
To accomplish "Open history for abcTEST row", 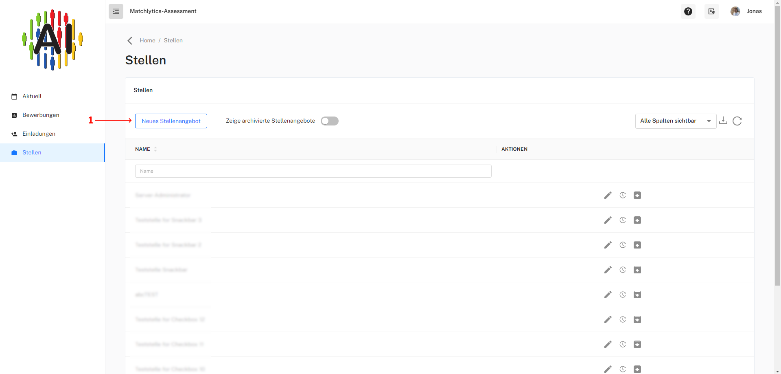I will [x=623, y=295].
